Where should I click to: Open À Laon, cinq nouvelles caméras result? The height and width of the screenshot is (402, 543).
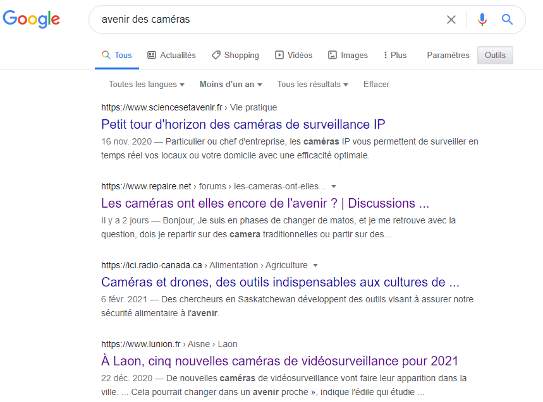click(279, 361)
